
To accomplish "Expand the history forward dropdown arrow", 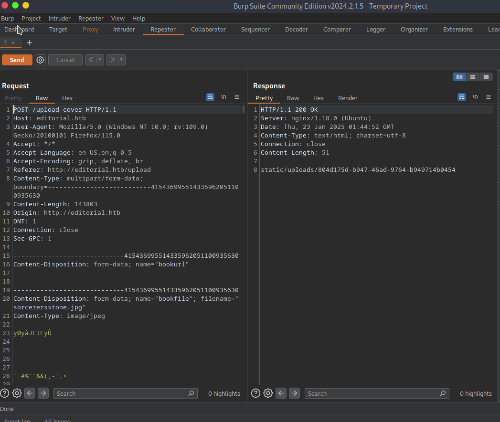I will [121, 60].
